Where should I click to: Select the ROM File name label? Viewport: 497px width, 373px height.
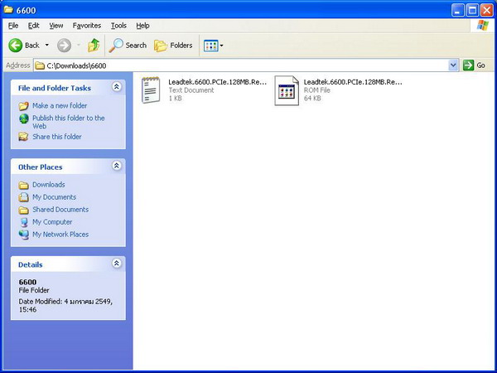click(353, 82)
